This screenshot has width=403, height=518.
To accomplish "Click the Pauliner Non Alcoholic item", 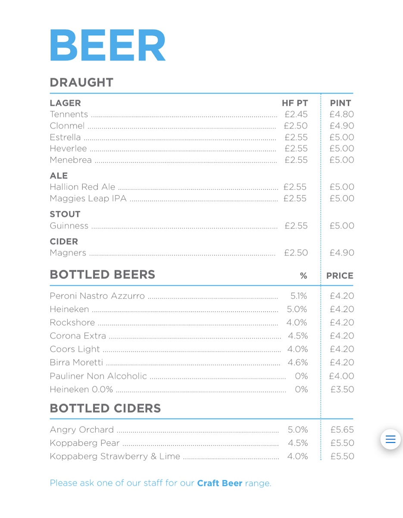I will [98, 376].
